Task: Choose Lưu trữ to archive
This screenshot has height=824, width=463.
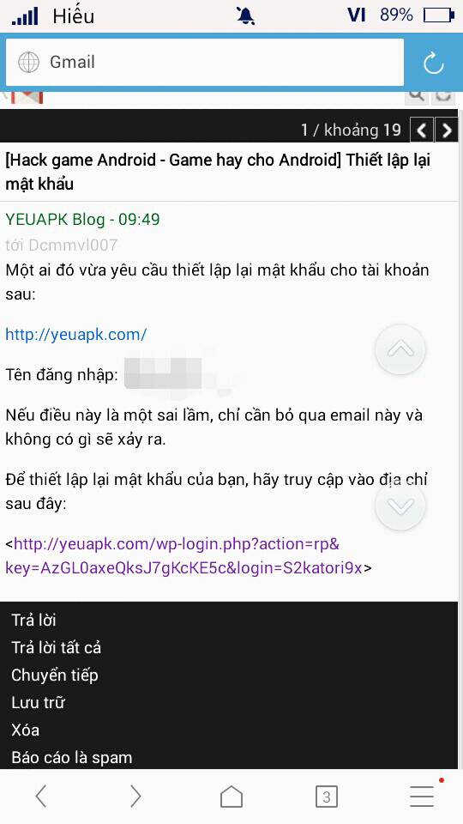Action: click(38, 703)
